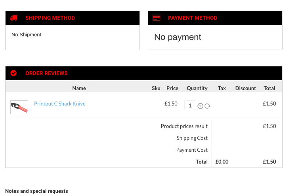300x194 pixels.
Task: Remove Printout C Shark Knive from cart
Action: [x=201, y=106]
